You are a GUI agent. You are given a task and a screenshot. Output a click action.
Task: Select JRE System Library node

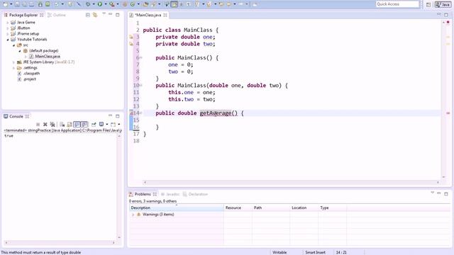(x=45, y=62)
